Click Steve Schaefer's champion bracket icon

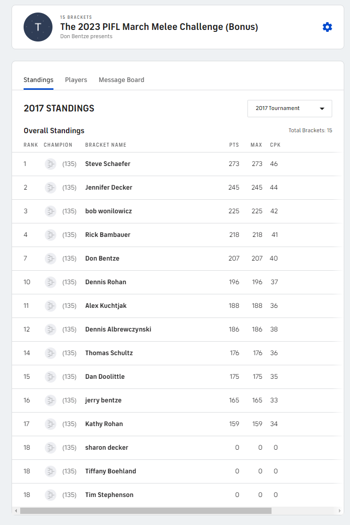(51, 164)
